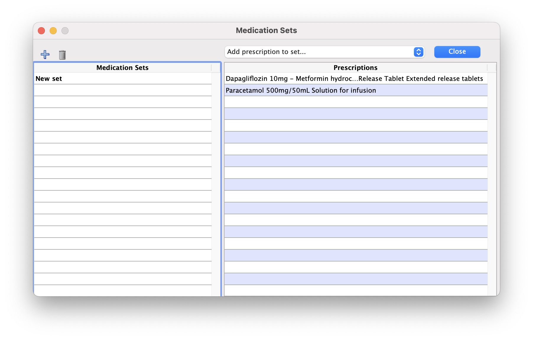Close the window with the red button
533x340 pixels.
[x=41, y=31]
